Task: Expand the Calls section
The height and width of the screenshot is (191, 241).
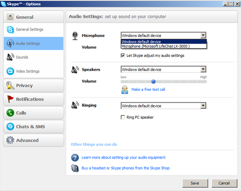Action: 33,113
